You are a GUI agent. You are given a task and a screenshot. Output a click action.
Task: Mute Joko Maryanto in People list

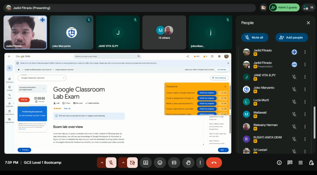click(294, 89)
